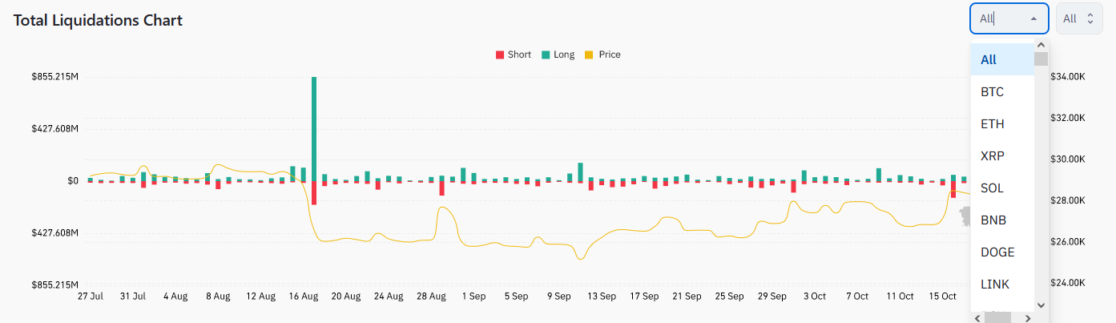Open the second All selector dropdown
1116x323 pixels.
point(1079,18)
